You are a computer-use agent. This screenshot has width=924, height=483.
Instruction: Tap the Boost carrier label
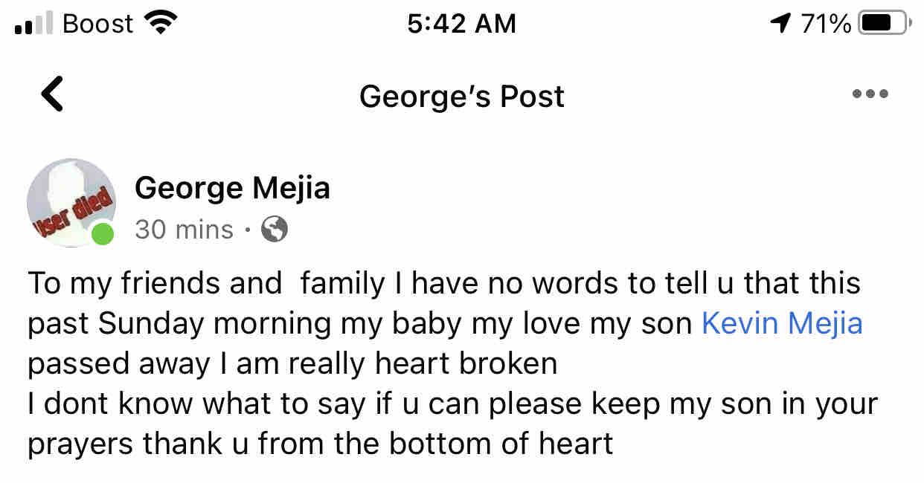pyautogui.click(x=98, y=24)
